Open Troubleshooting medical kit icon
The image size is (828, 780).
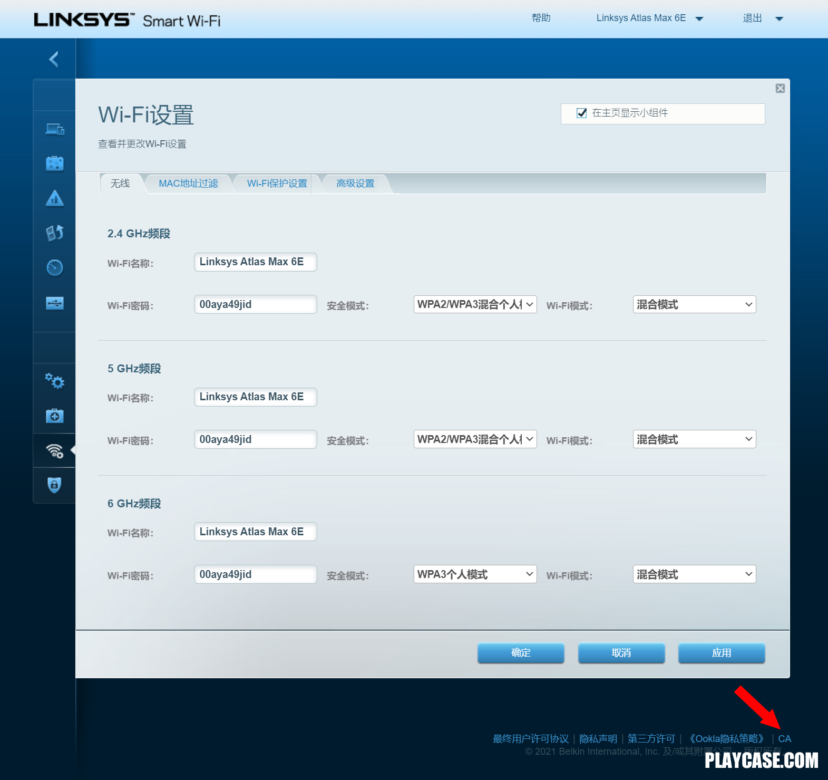(x=55, y=416)
